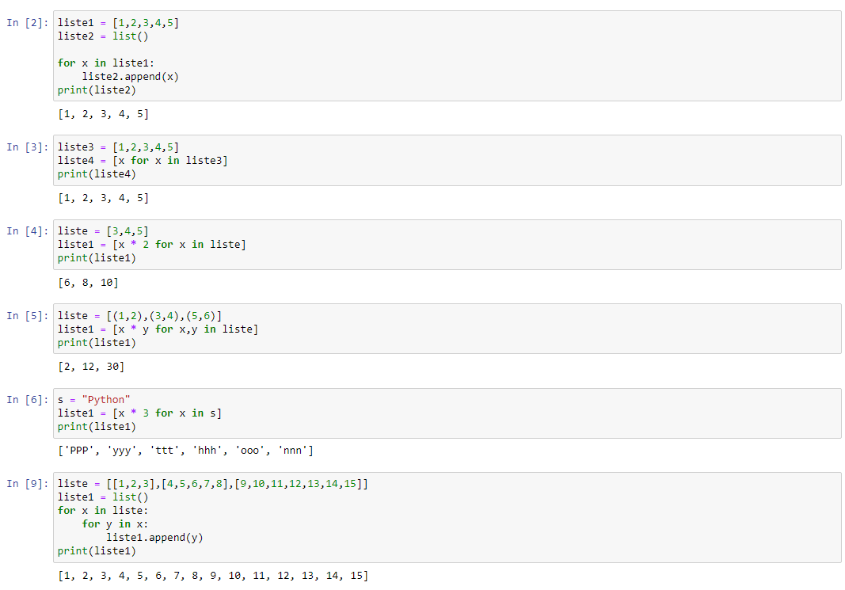Click the output [2, 12, 30]

(91, 367)
